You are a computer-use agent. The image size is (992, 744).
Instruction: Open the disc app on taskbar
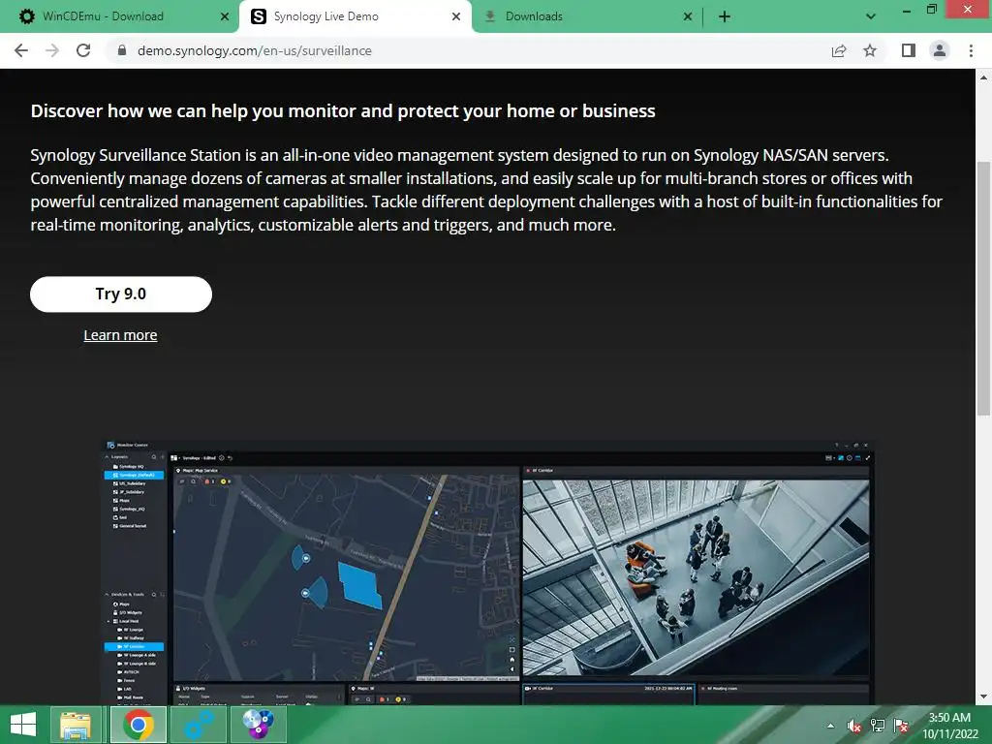click(x=258, y=725)
